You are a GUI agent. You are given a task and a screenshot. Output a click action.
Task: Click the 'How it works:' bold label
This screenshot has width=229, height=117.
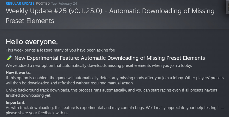pos(18,73)
